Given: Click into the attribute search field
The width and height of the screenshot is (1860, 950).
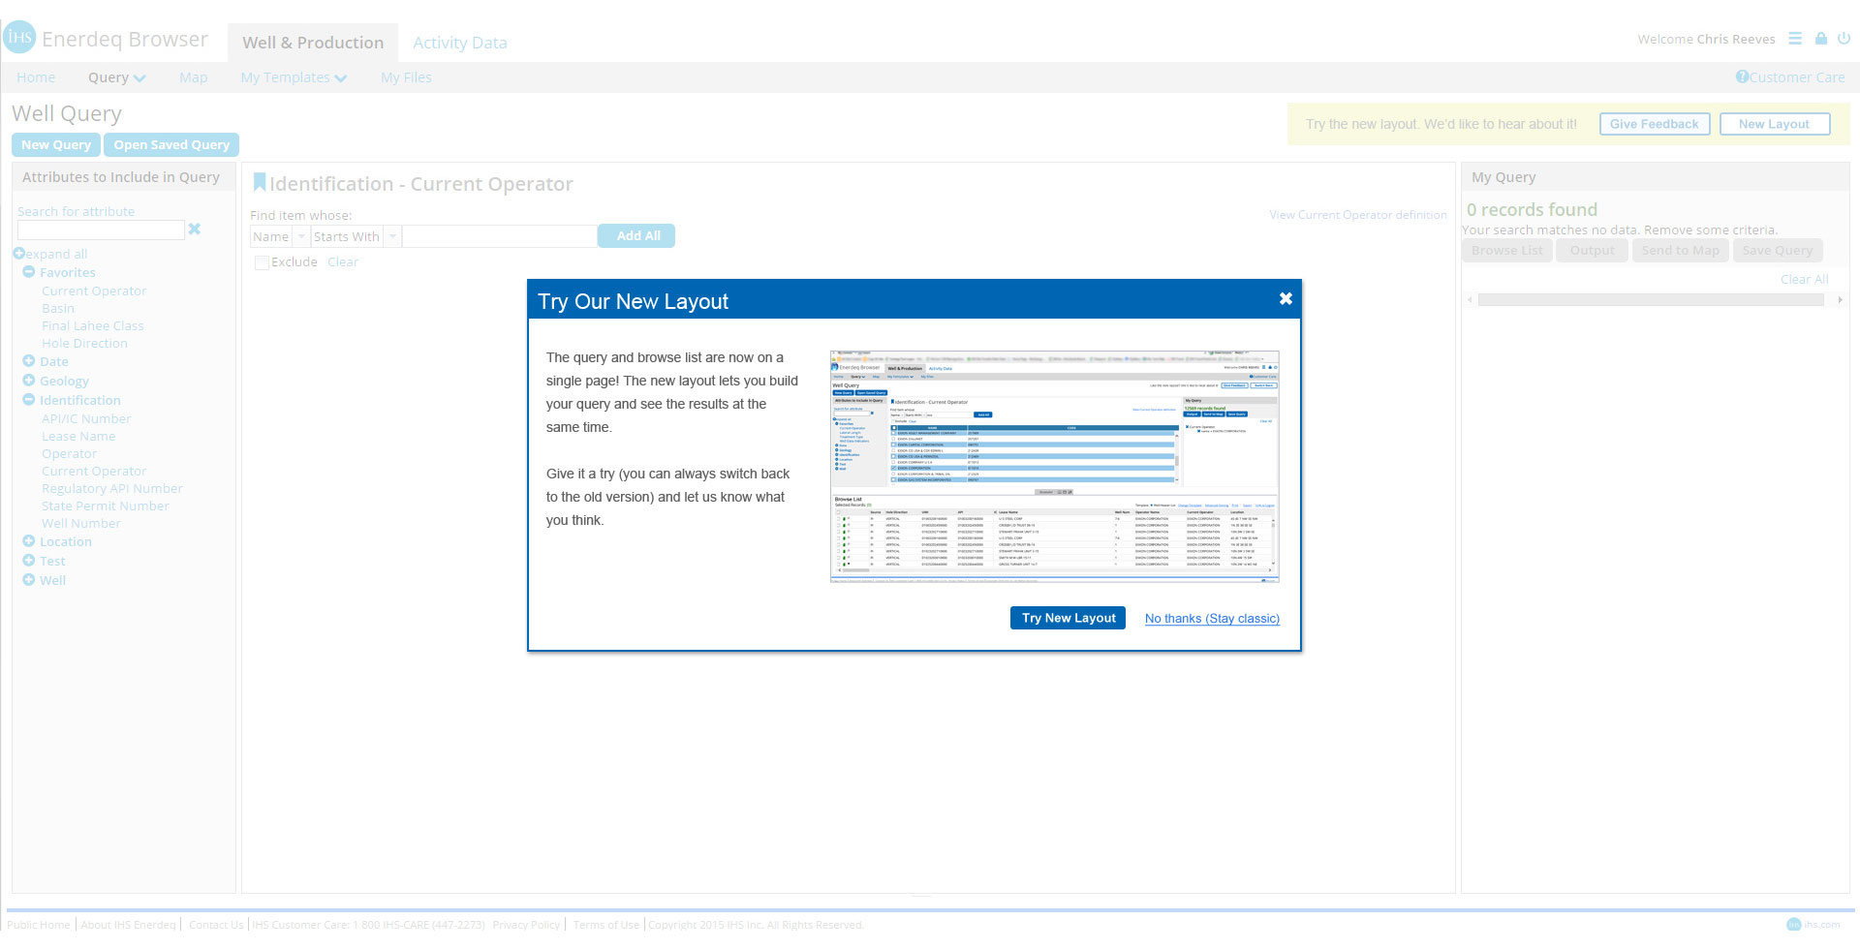Looking at the screenshot, I should [x=101, y=230].
